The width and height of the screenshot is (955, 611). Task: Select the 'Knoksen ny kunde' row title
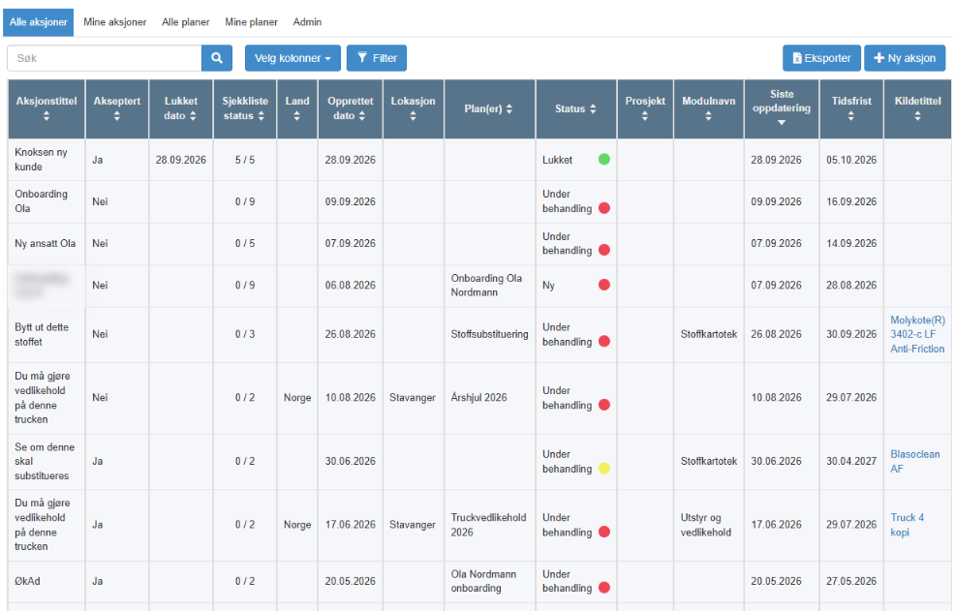41,160
